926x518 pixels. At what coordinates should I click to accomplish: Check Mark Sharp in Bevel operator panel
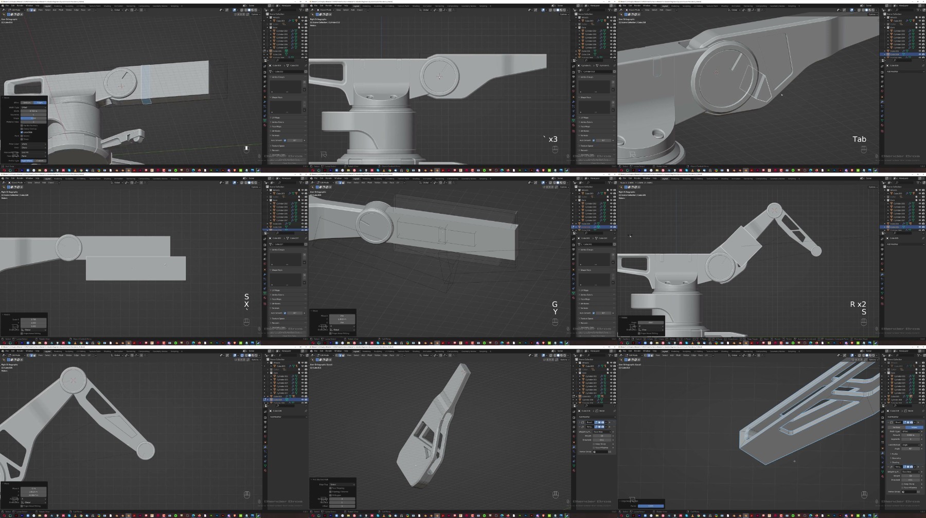pos(22,139)
